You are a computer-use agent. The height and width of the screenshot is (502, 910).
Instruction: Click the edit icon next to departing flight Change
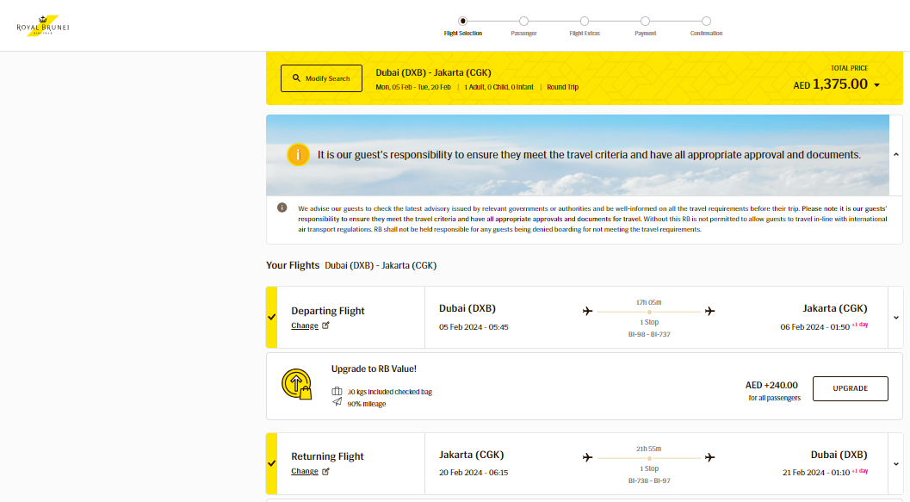point(325,325)
